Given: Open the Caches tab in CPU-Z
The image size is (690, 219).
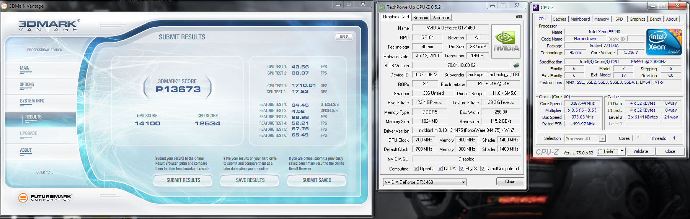Looking at the screenshot, I should (x=559, y=19).
